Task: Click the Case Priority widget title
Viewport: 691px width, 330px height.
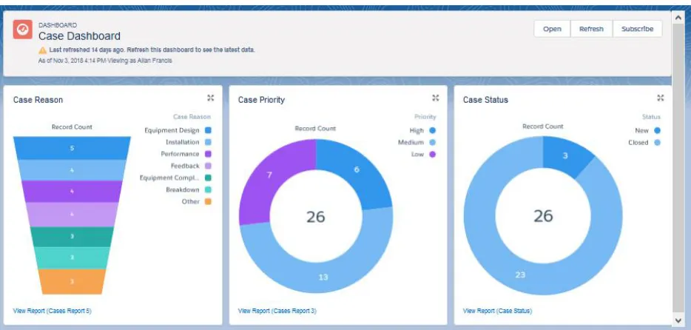Action: click(x=261, y=100)
